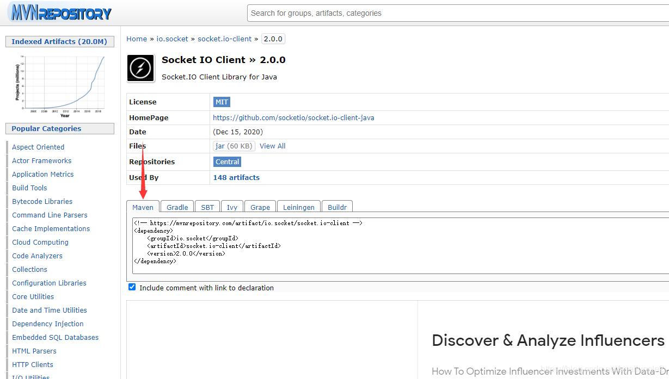Select the Leiningen tab

point(299,207)
